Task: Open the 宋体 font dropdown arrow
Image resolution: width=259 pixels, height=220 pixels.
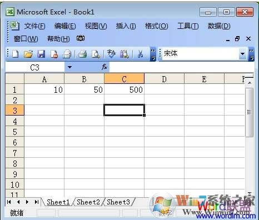Action: (x=242, y=54)
